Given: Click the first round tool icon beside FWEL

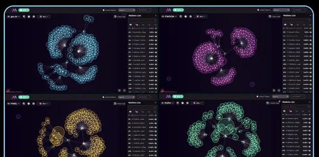Looking at the screenshot, I should click(x=24, y=104).
